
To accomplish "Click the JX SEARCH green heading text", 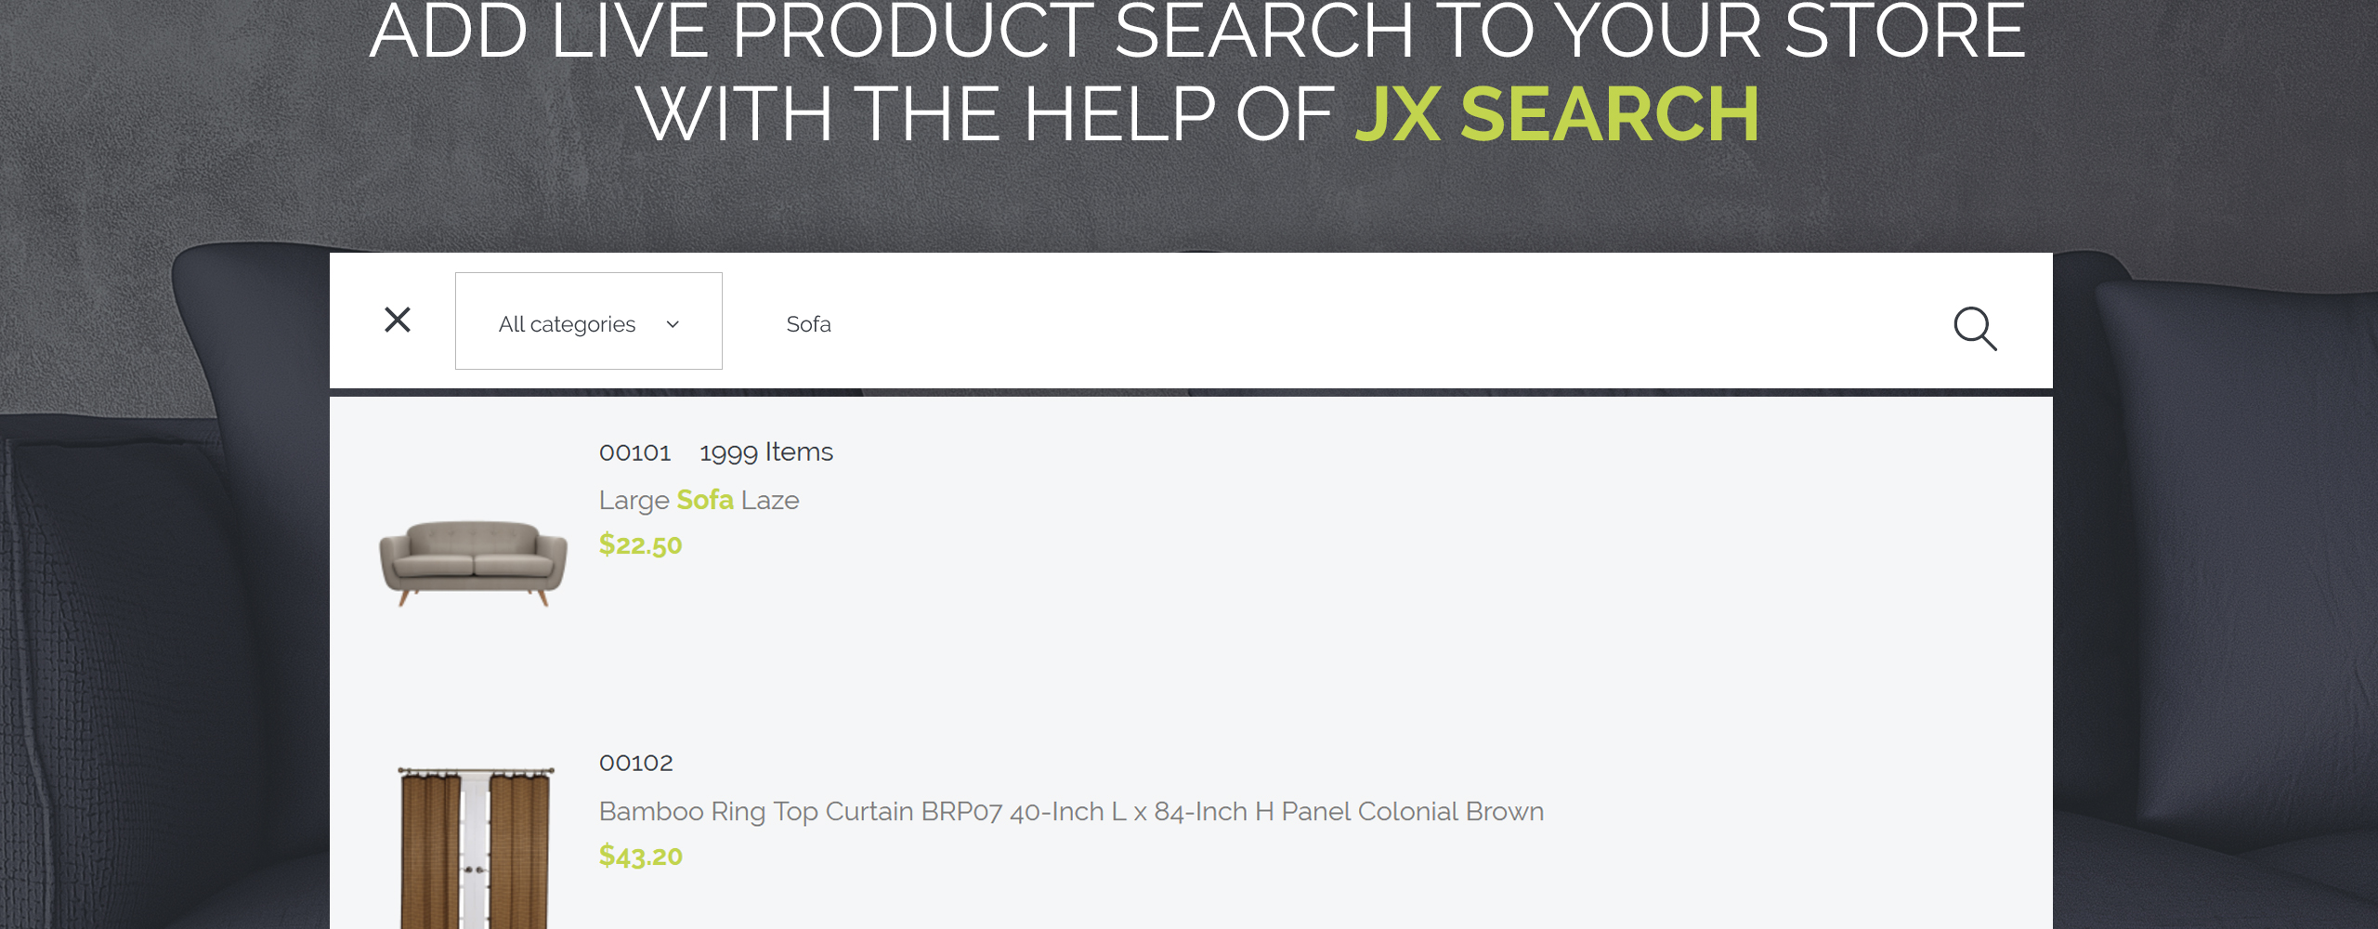I will click(x=1557, y=114).
